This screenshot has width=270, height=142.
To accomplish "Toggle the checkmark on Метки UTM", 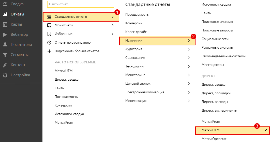I will (x=266, y=130).
